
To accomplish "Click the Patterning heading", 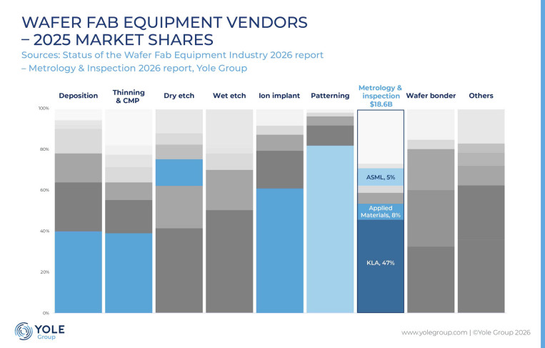I will (330, 96).
